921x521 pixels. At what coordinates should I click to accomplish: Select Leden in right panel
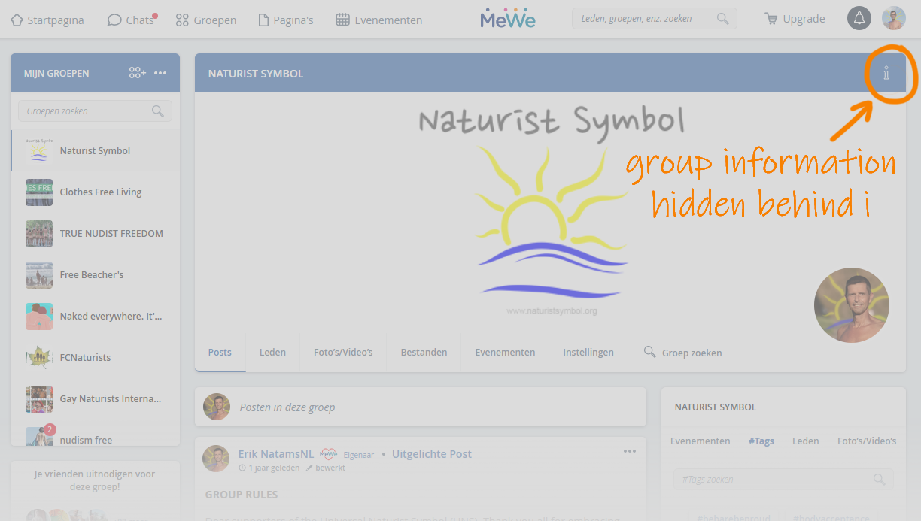click(x=806, y=441)
